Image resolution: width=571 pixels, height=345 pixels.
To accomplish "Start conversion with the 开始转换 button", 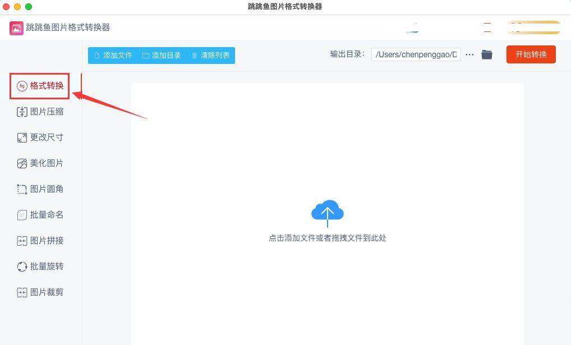I will 531,54.
